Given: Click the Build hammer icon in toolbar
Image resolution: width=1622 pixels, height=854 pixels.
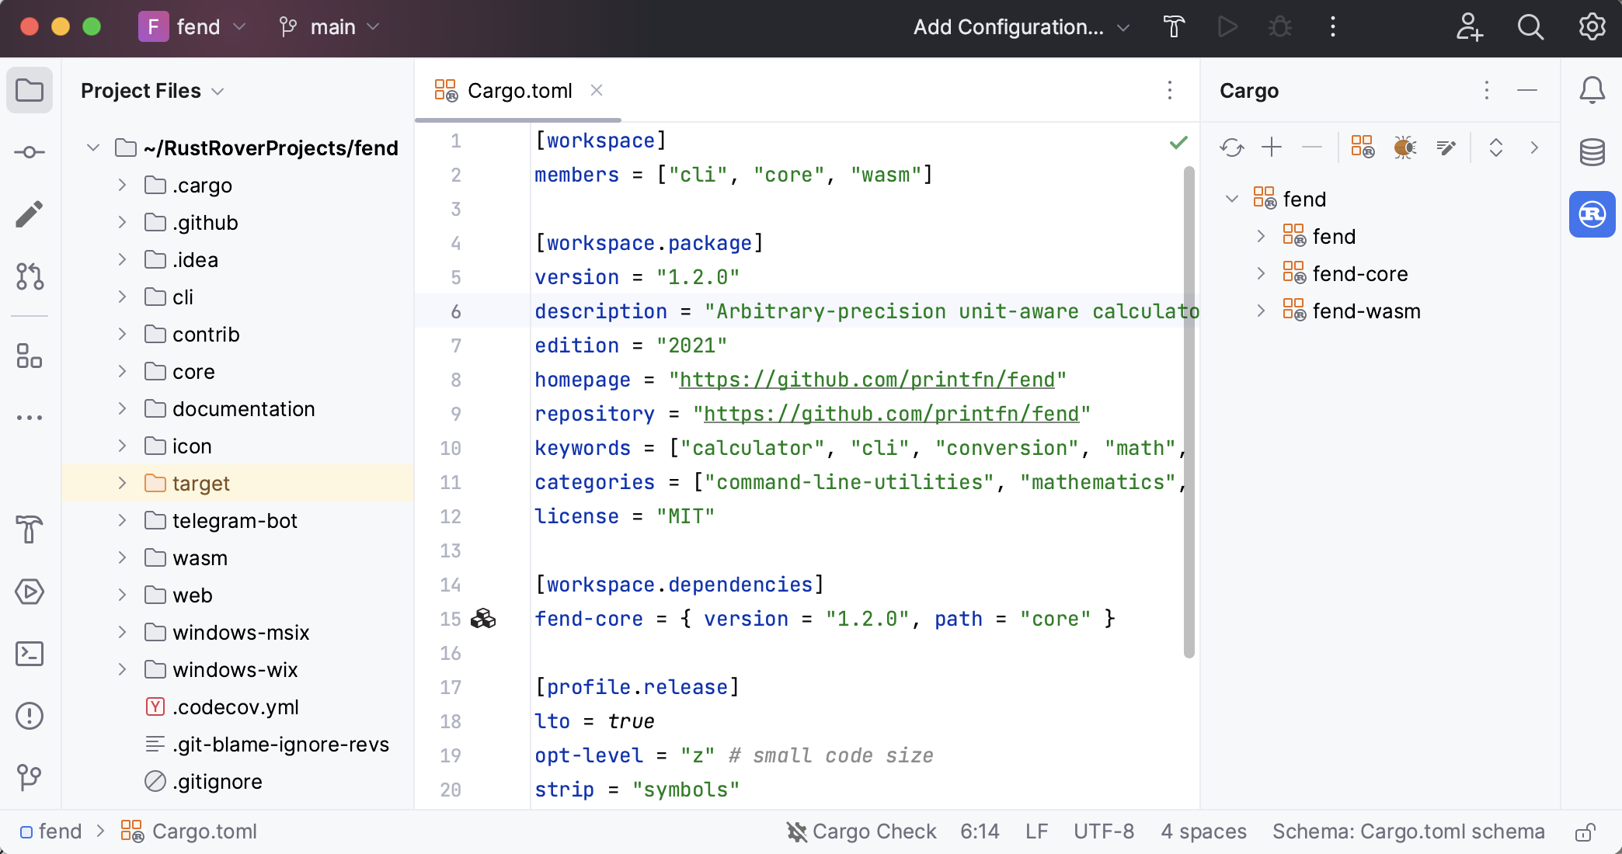Looking at the screenshot, I should point(1174,27).
